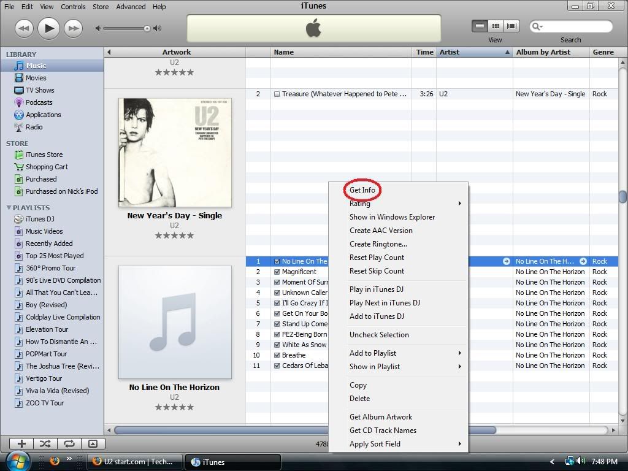This screenshot has width=628, height=471.
Task: Uncheck the No Line On The Horizon track
Action: point(277,261)
